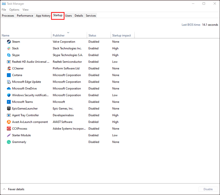
Task: Click the Disable button
Action: (x=208, y=189)
